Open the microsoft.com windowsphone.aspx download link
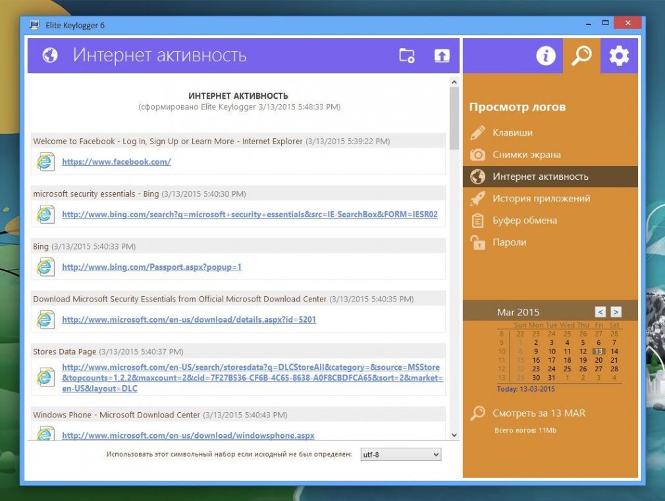The width and height of the screenshot is (665, 501). (x=188, y=435)
